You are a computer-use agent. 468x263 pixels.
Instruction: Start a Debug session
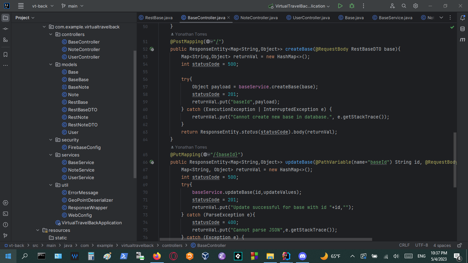point(352,6)
